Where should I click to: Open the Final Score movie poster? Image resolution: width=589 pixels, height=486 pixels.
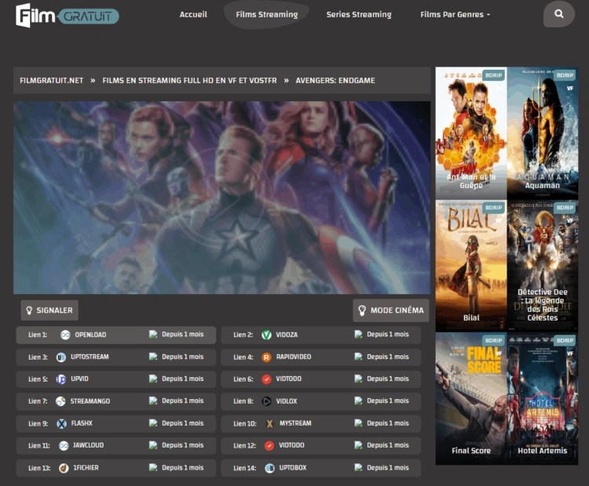[x=471, y=399]
